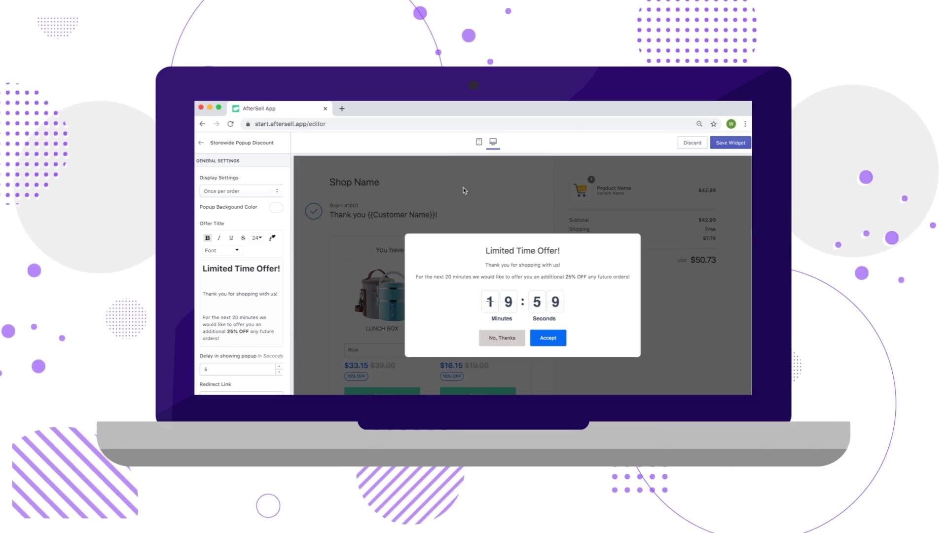This screenshot has height=533, width=947.
Task: Click the Accept button on popup
Action: 547,337
